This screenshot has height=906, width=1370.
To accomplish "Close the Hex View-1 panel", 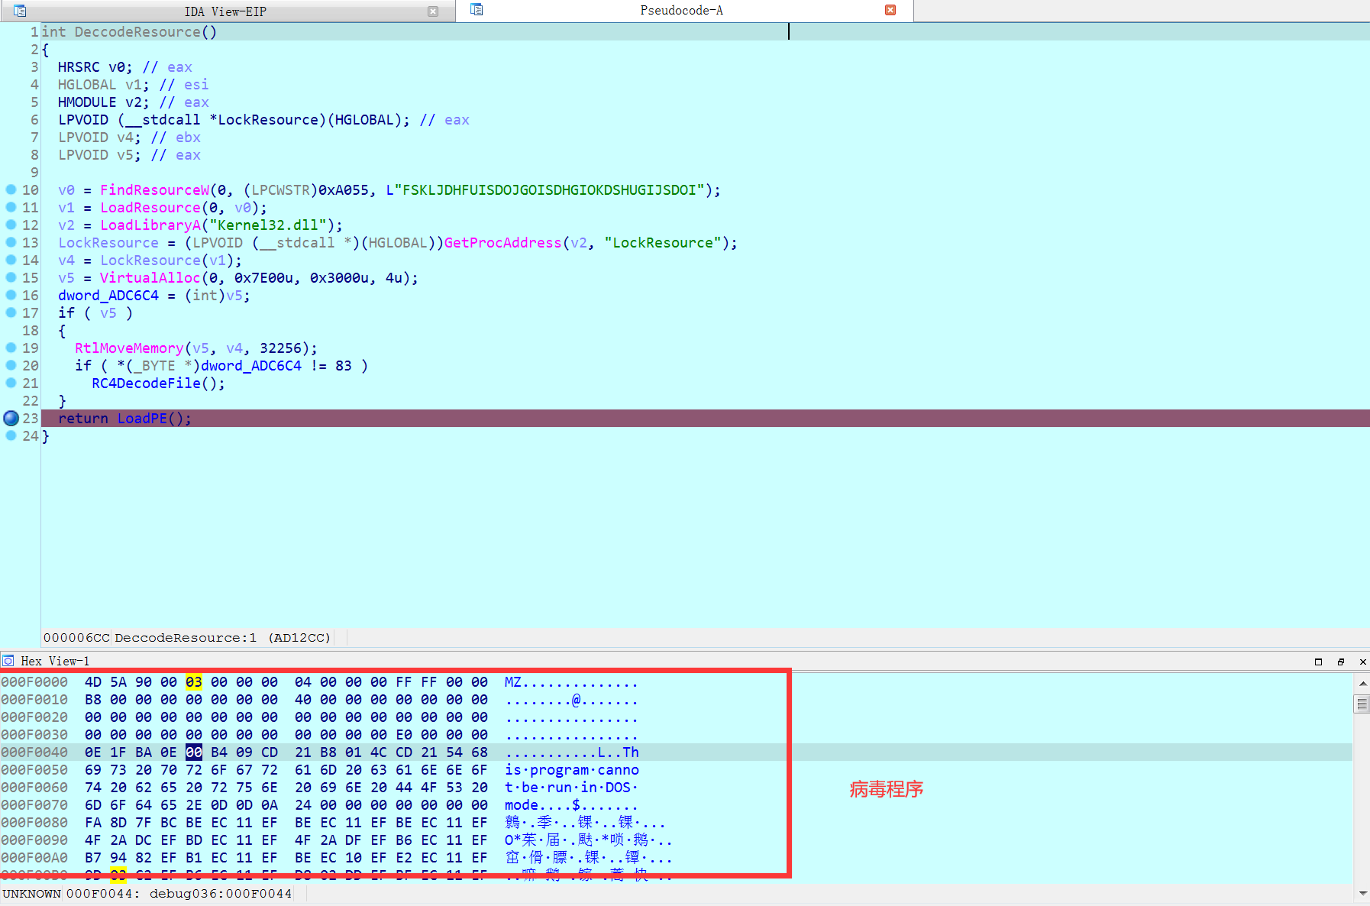I will (x=1363, y=662).
